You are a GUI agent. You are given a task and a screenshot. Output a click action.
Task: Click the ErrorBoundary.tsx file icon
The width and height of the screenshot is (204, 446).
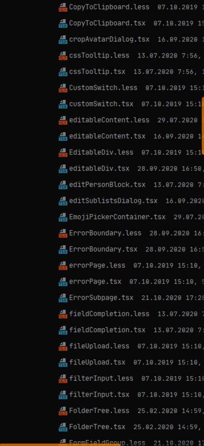coord(63,249)
